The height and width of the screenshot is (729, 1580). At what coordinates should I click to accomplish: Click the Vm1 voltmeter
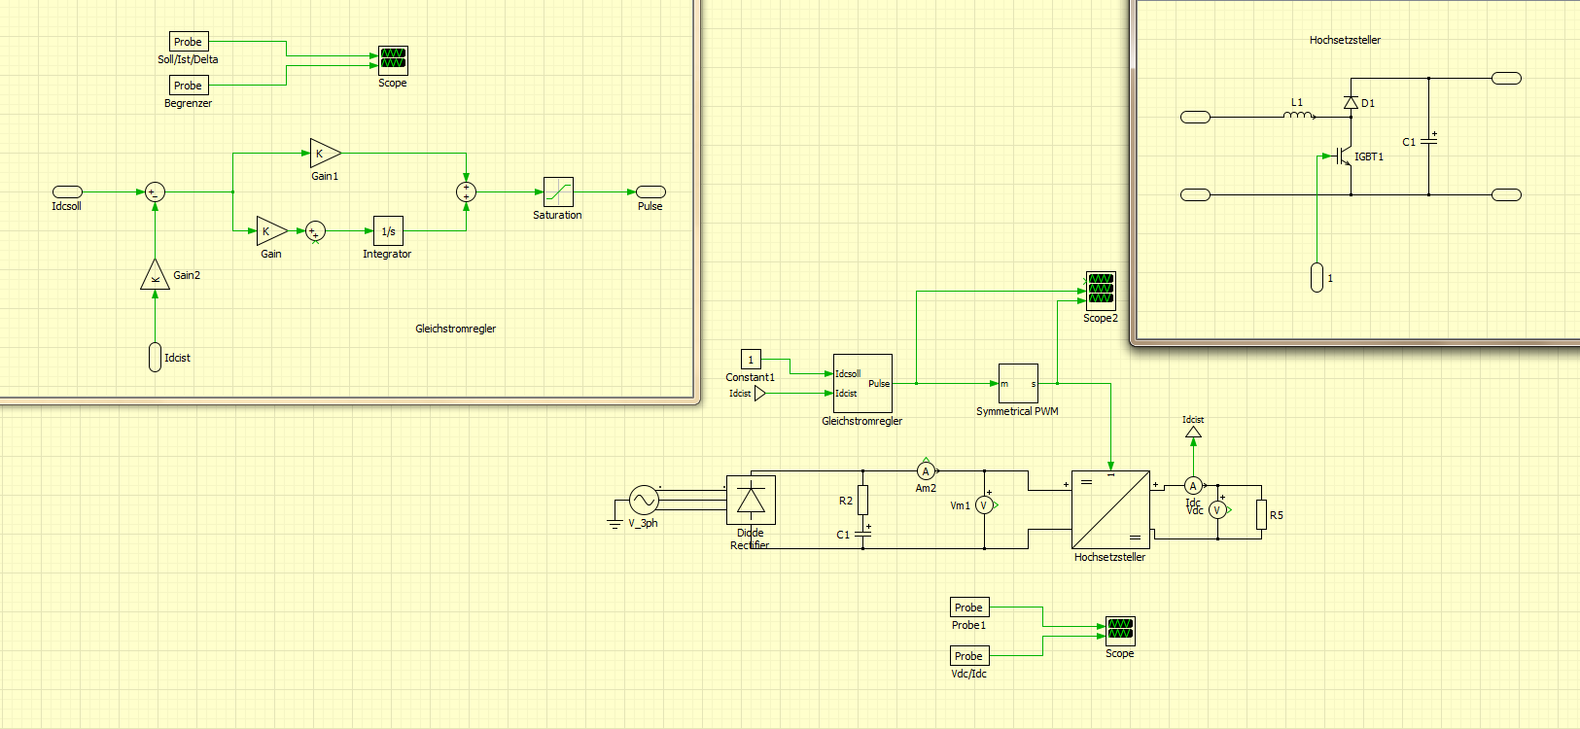coord(984,505)
